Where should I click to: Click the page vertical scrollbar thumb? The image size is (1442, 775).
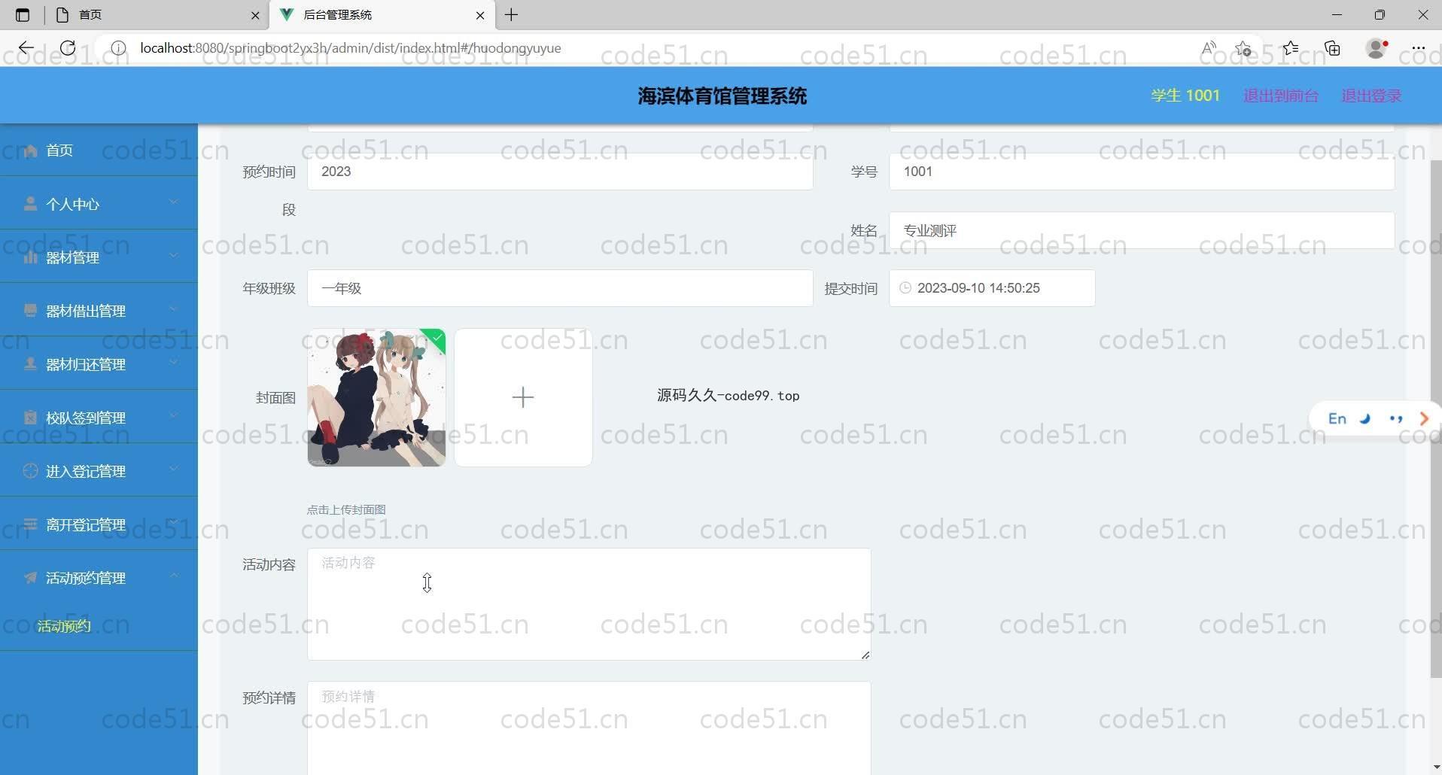(x=1435, y=418)
